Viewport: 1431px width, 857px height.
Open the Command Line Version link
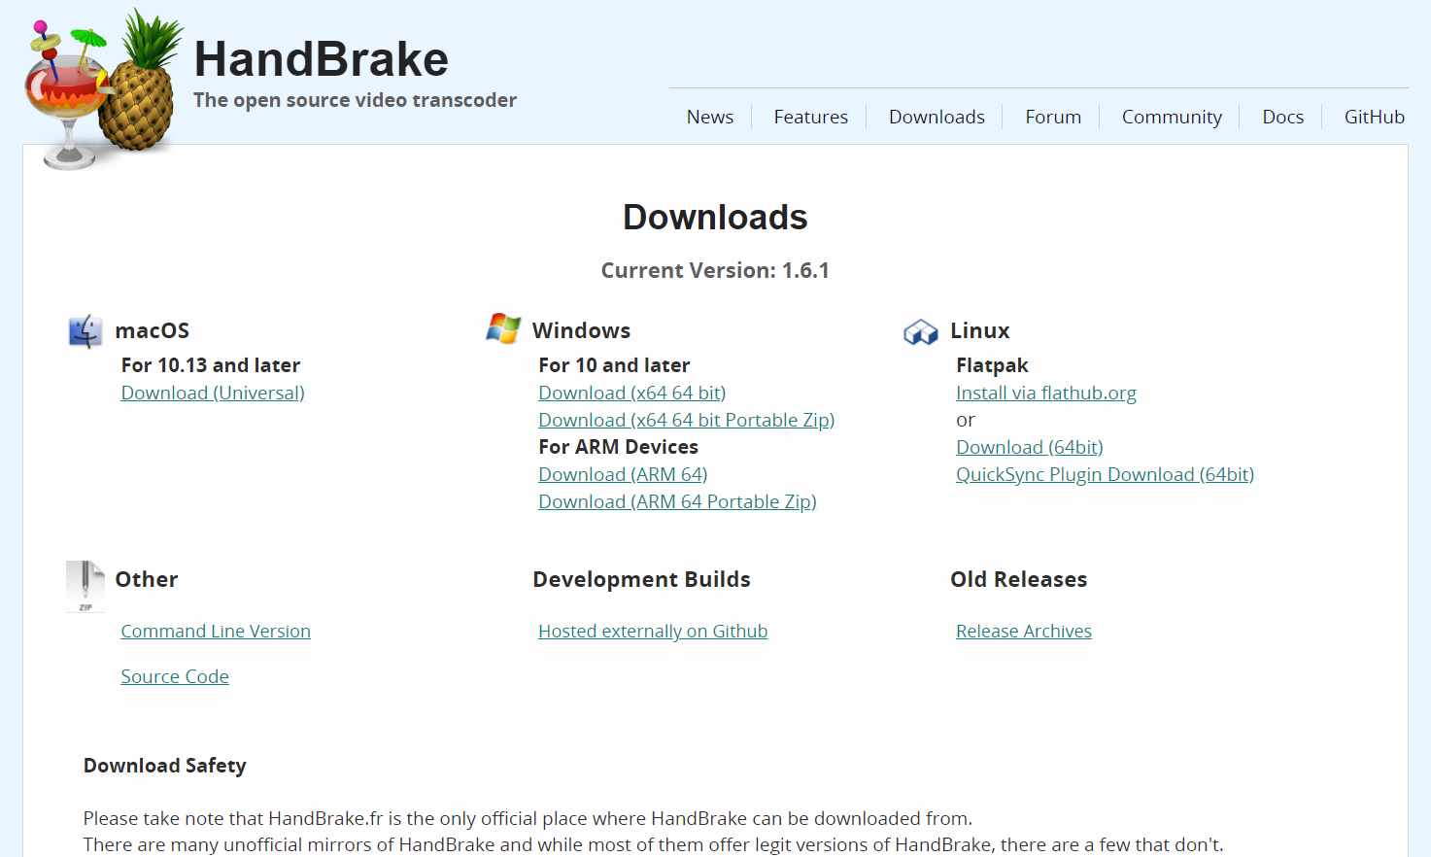click(x=216, y=631)
